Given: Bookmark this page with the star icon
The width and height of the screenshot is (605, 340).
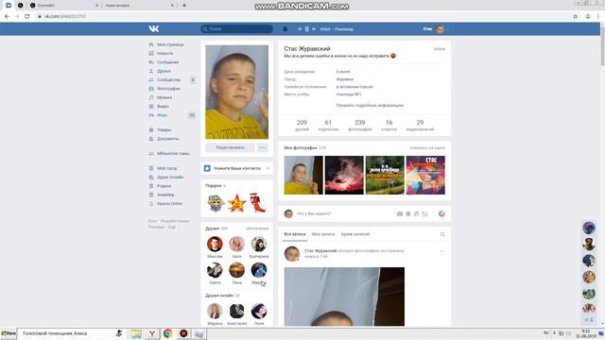Looking at the screenshot, I should (x=576, y=16).
